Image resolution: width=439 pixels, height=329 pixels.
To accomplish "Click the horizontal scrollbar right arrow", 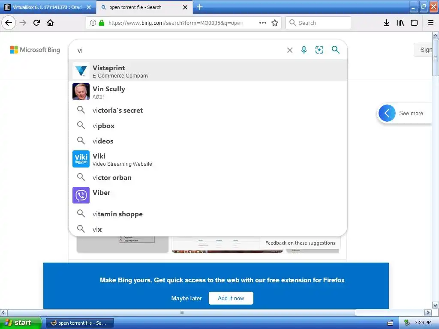I will point(428,312).
